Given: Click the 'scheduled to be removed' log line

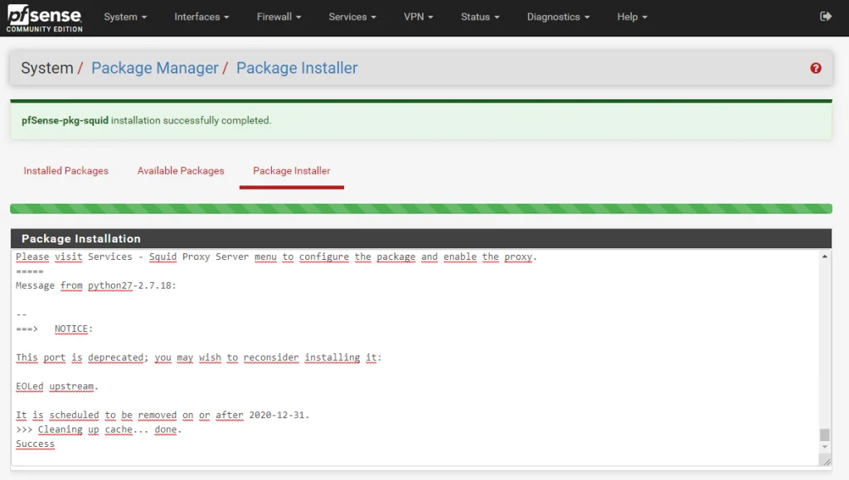Looking at the screenshot, I should pyautogui.click(x=163, y=415).
